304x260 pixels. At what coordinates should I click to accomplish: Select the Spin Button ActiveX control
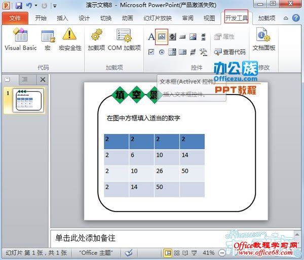172,37
